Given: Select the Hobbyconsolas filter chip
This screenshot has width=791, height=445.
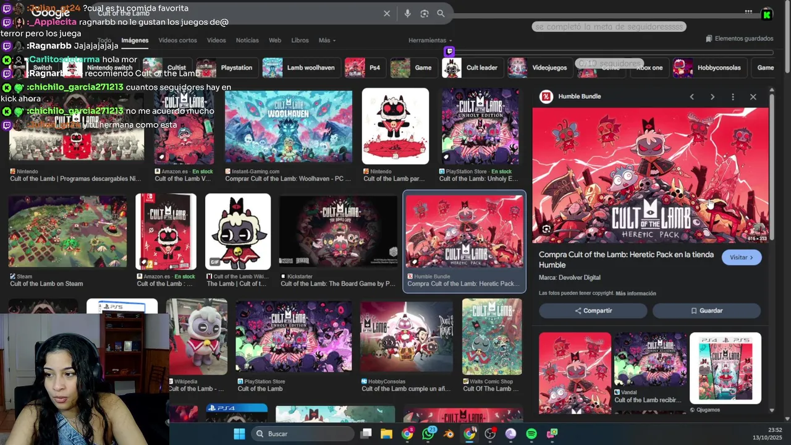Looking at the screenshot, I should (x=710, y=68).
